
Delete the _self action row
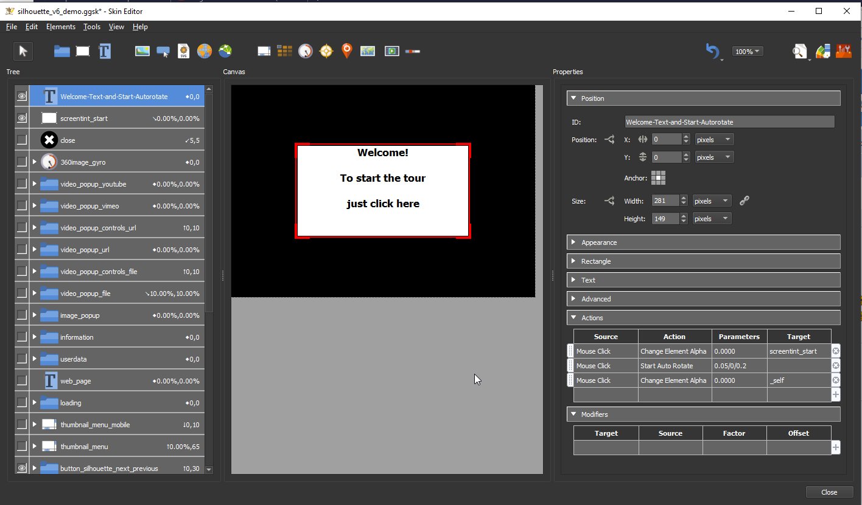click(836, 380)
